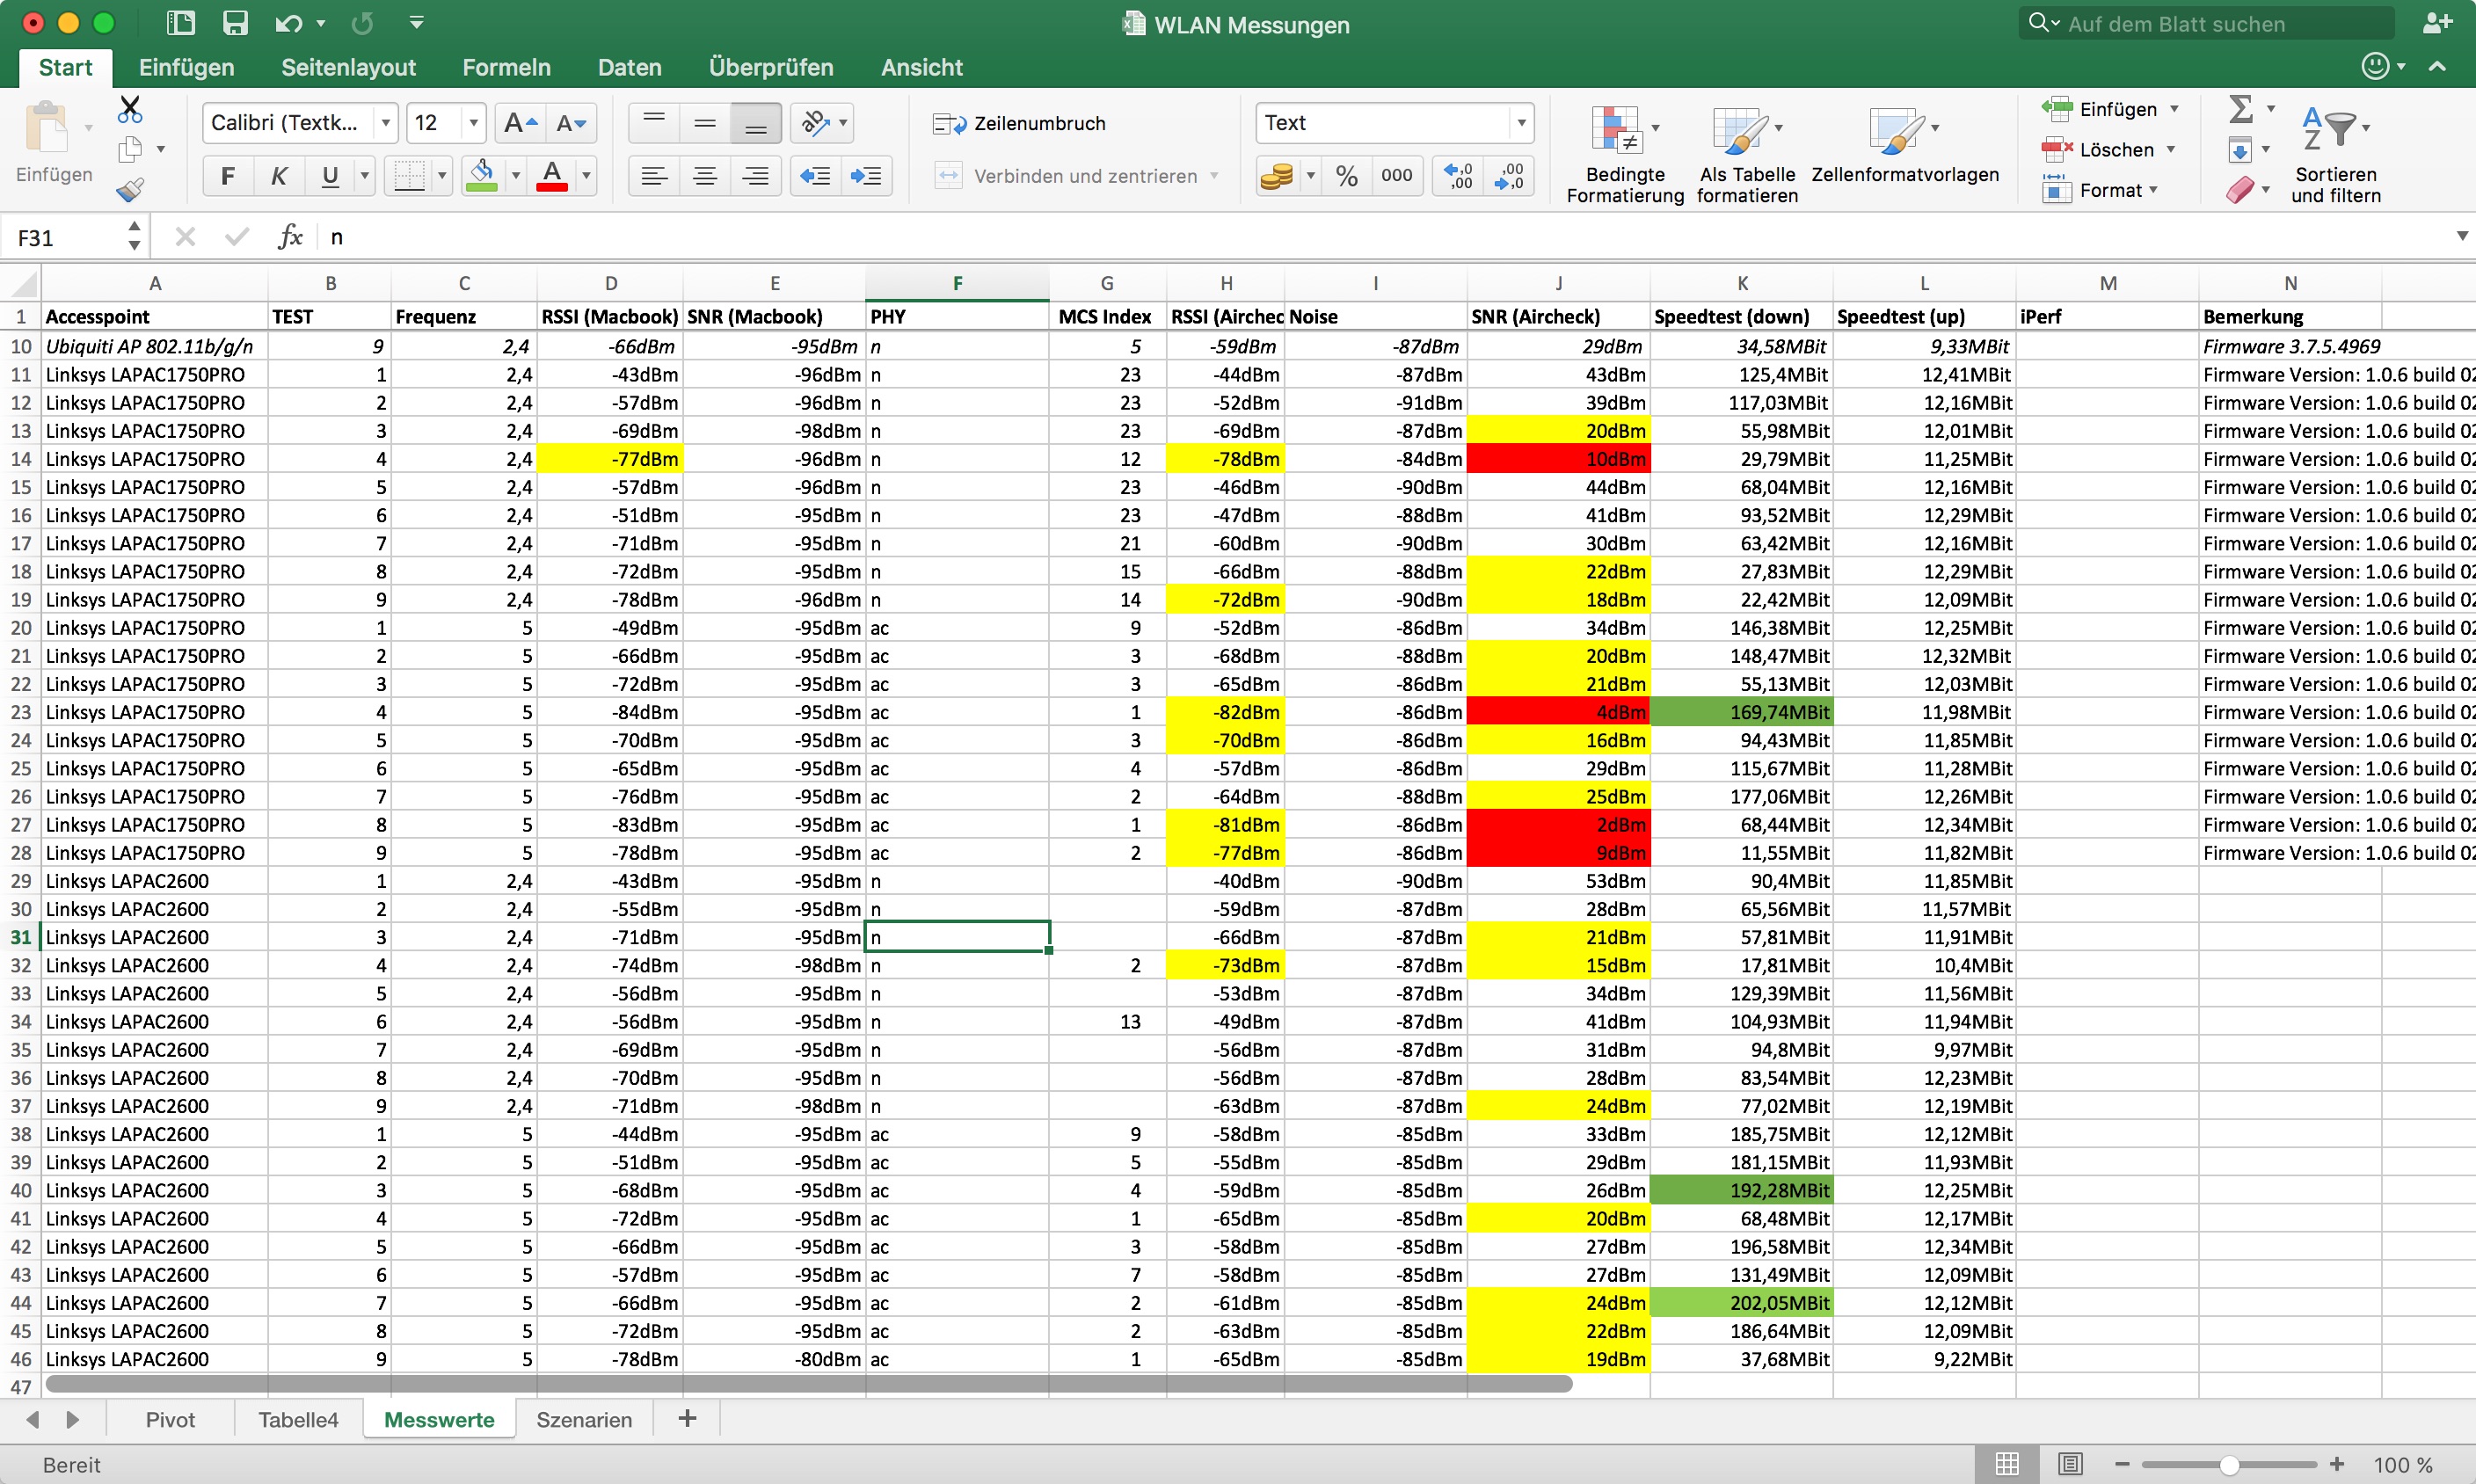
Task: Click decrease decimal places icon
Action: (x=1508, y=176)
